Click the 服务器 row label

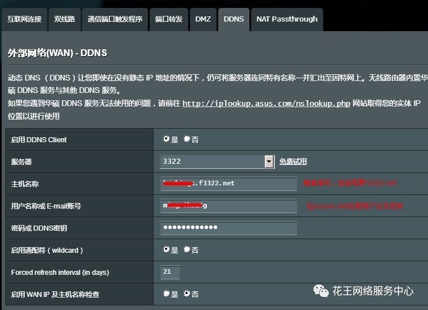tap(22, 162)
